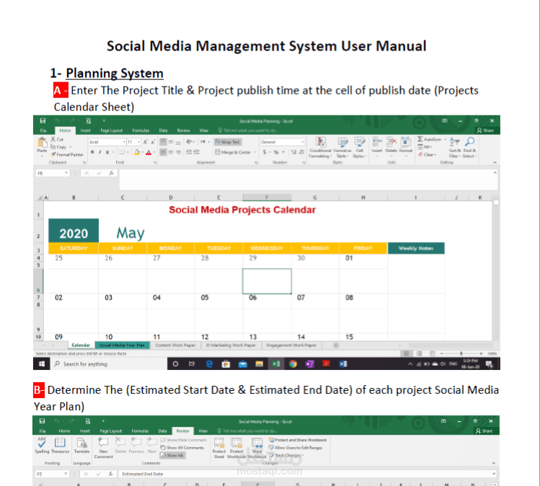Click the Fill button in Editing group

(x=425, y=147)
